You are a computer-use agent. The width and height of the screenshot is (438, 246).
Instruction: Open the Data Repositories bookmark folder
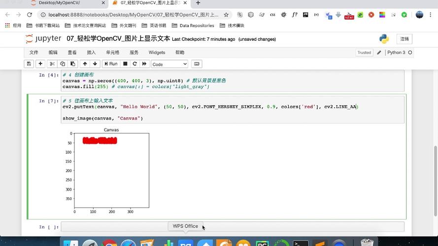click(x=193, y=26)
